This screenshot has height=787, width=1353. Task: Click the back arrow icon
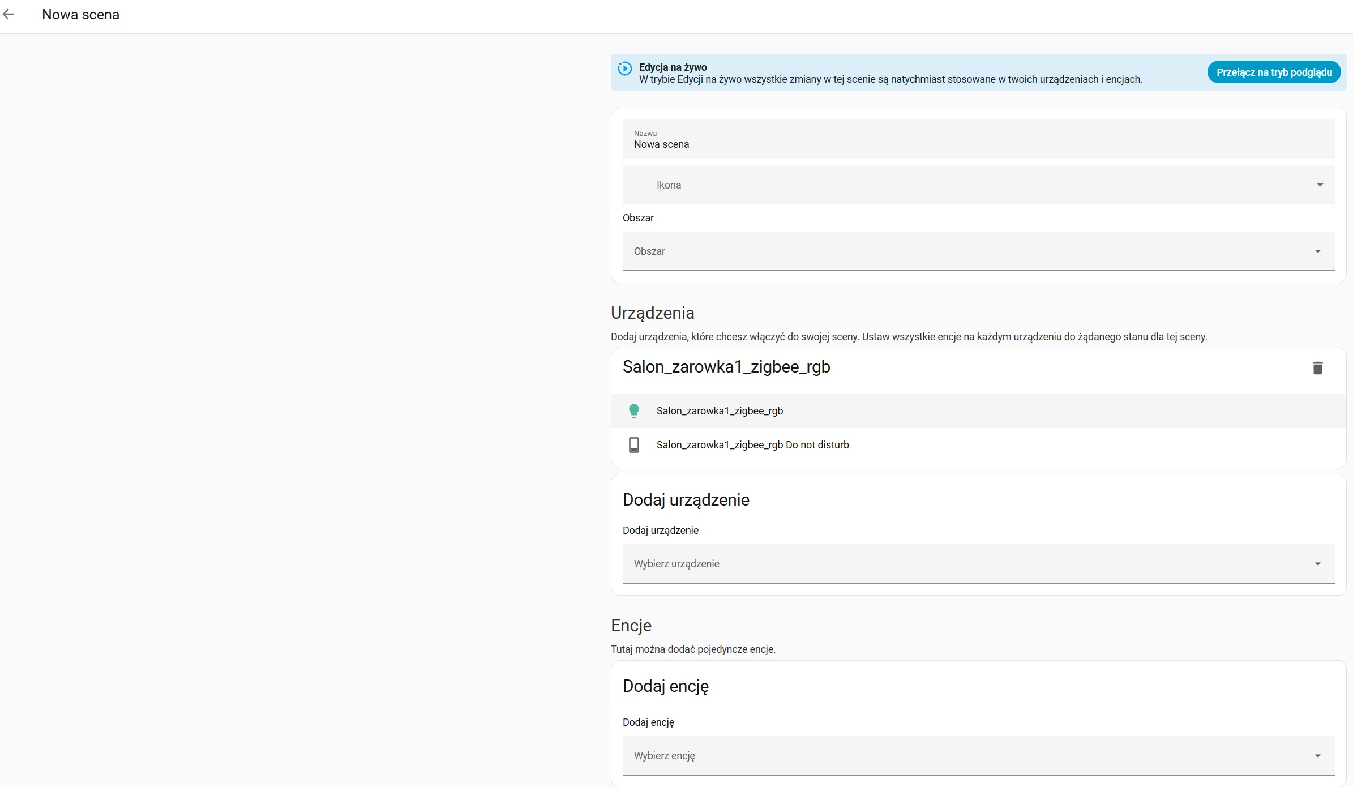tap(8, 15)
